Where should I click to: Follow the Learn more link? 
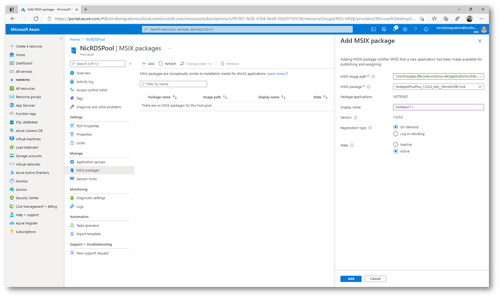pos(277,74)
